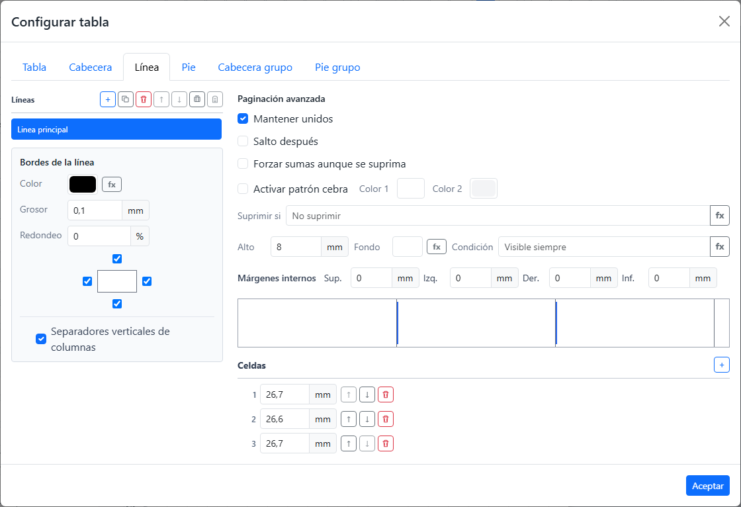
Task: Toggle the top border checkbox
Action: tap(117, 259)
